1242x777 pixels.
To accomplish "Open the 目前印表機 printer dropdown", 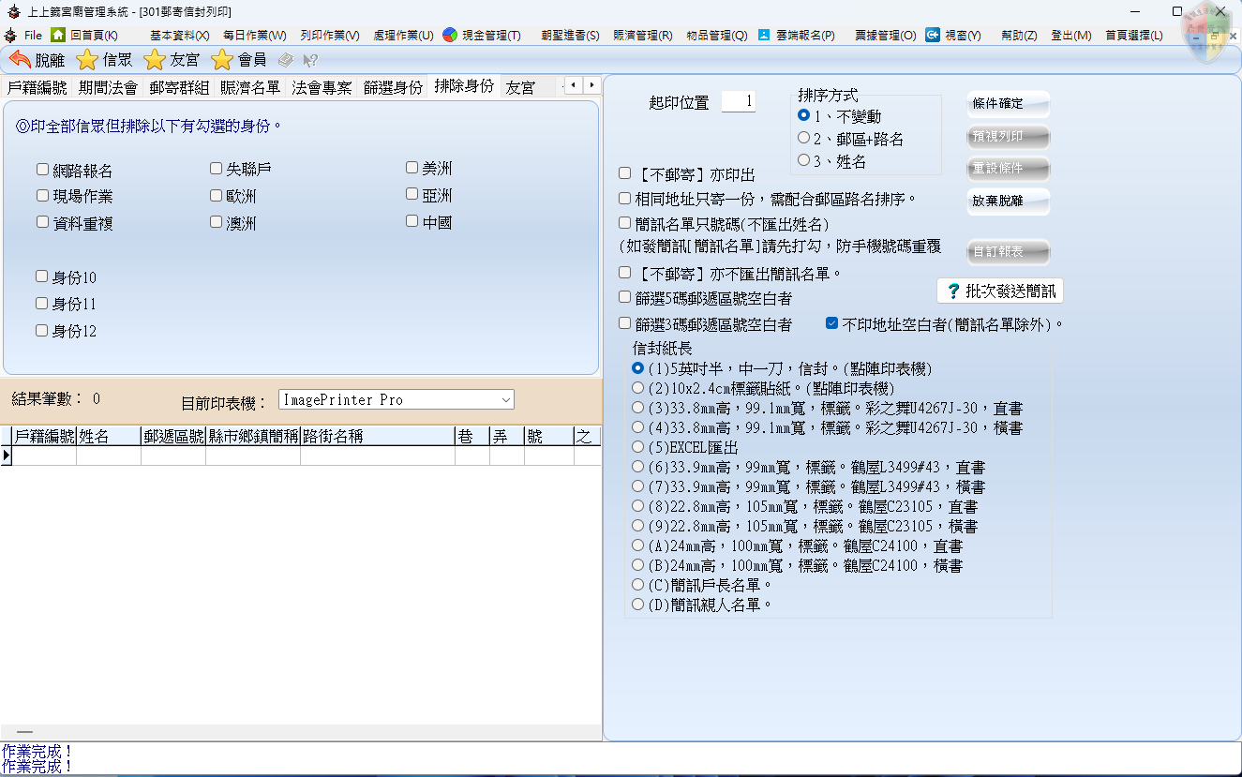I will [x=506, y=400].
